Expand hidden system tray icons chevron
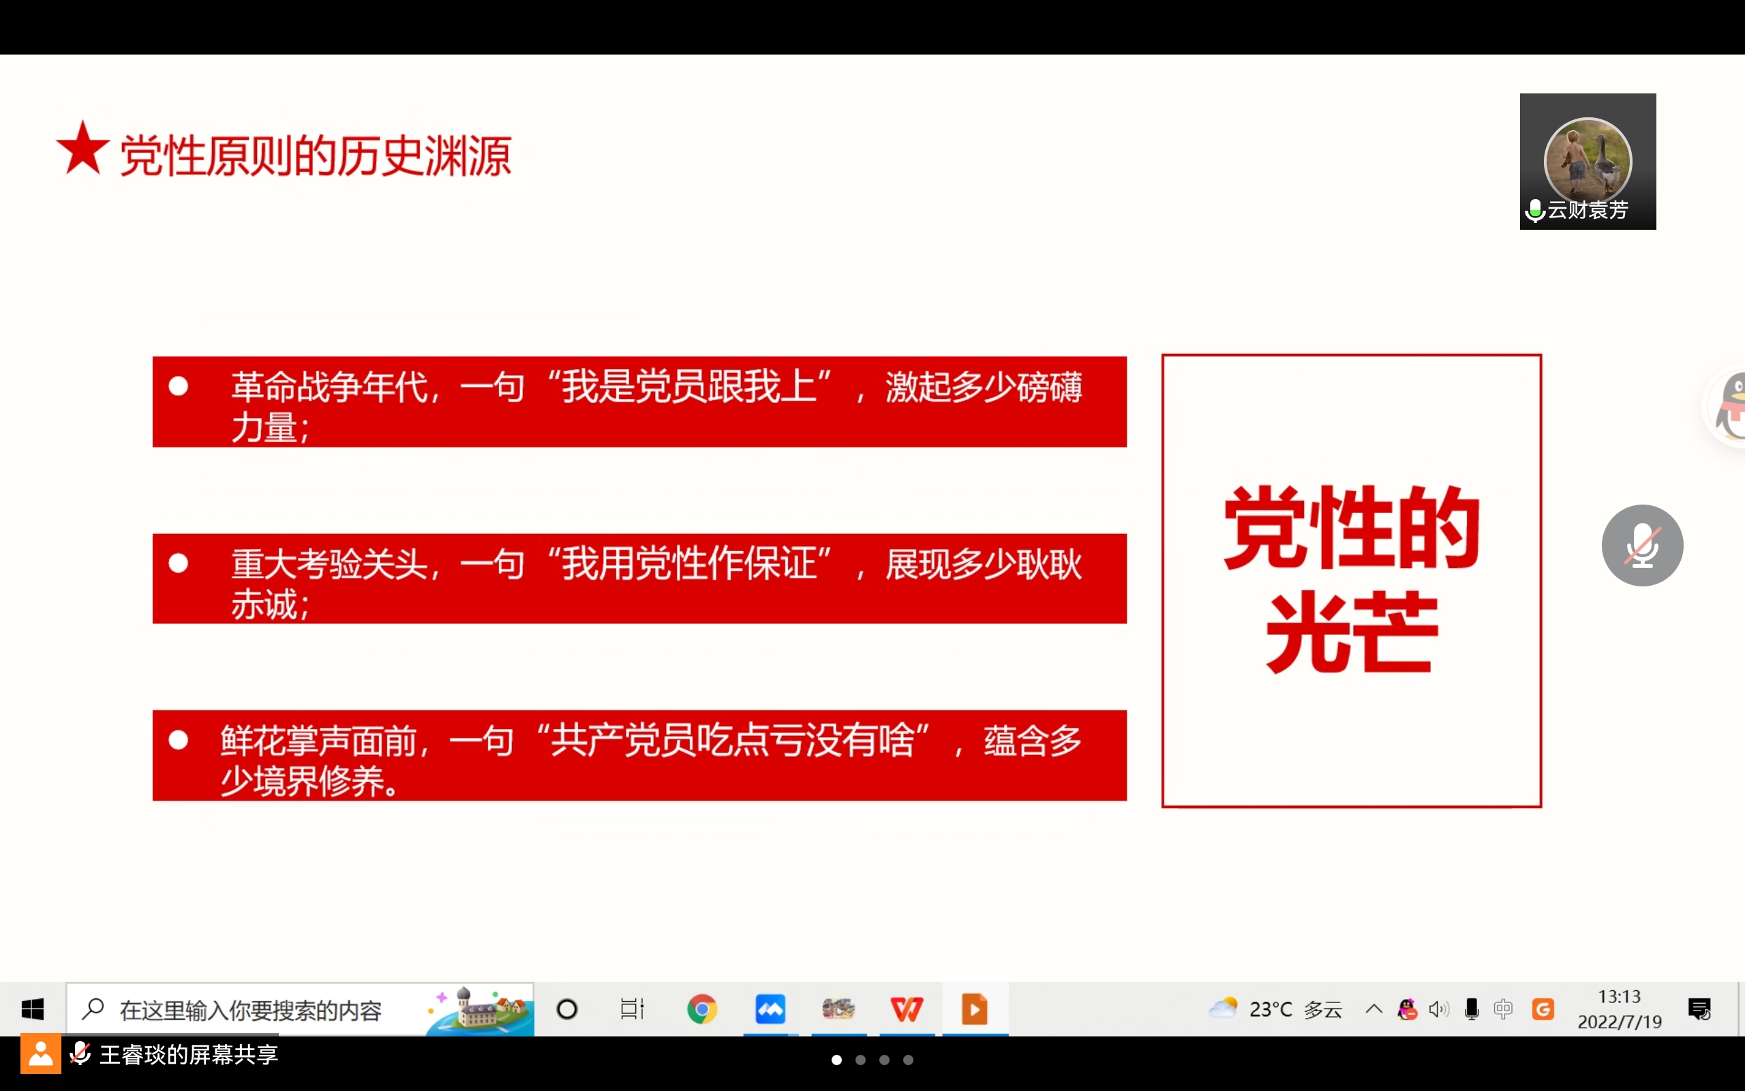Image resolution: width=1745 pixels, height=1091 pixels. pyautogui.click(x=1374, y=1008)
